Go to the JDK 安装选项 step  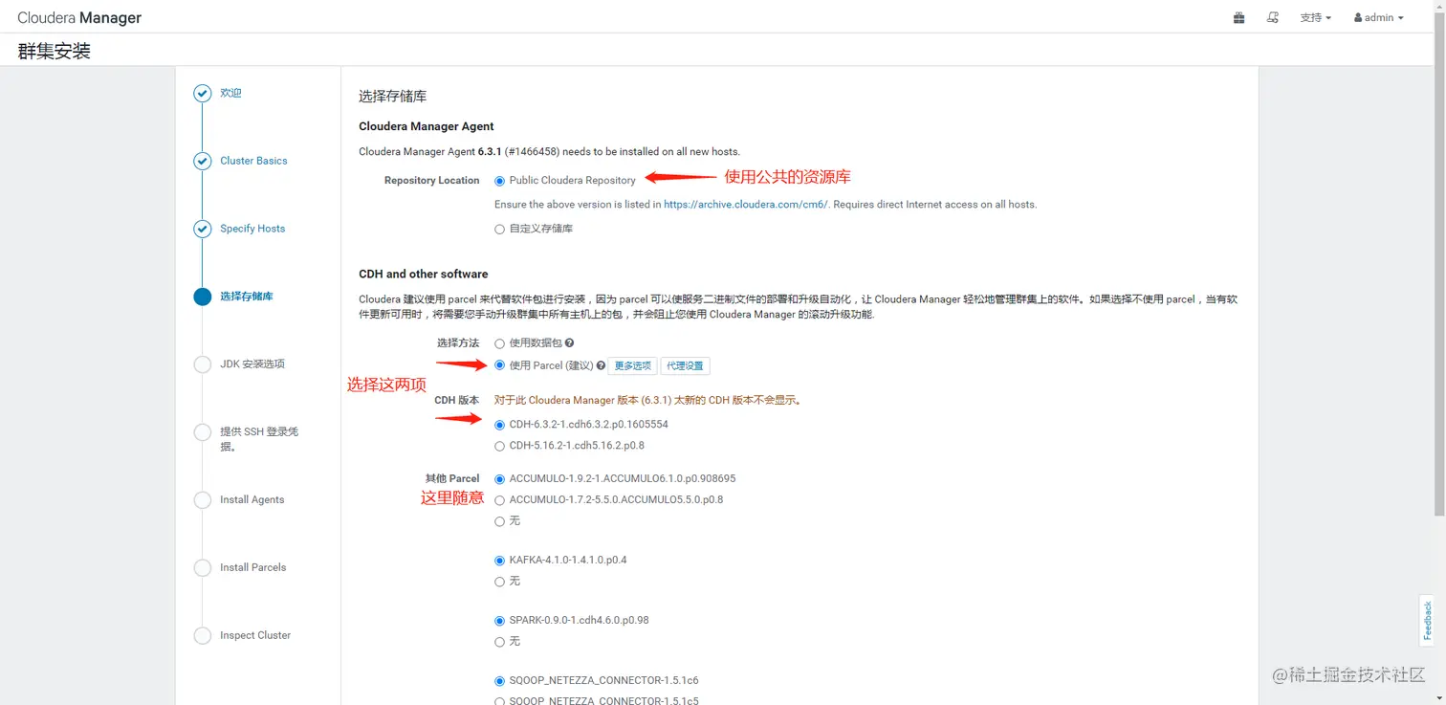point(252,364)
